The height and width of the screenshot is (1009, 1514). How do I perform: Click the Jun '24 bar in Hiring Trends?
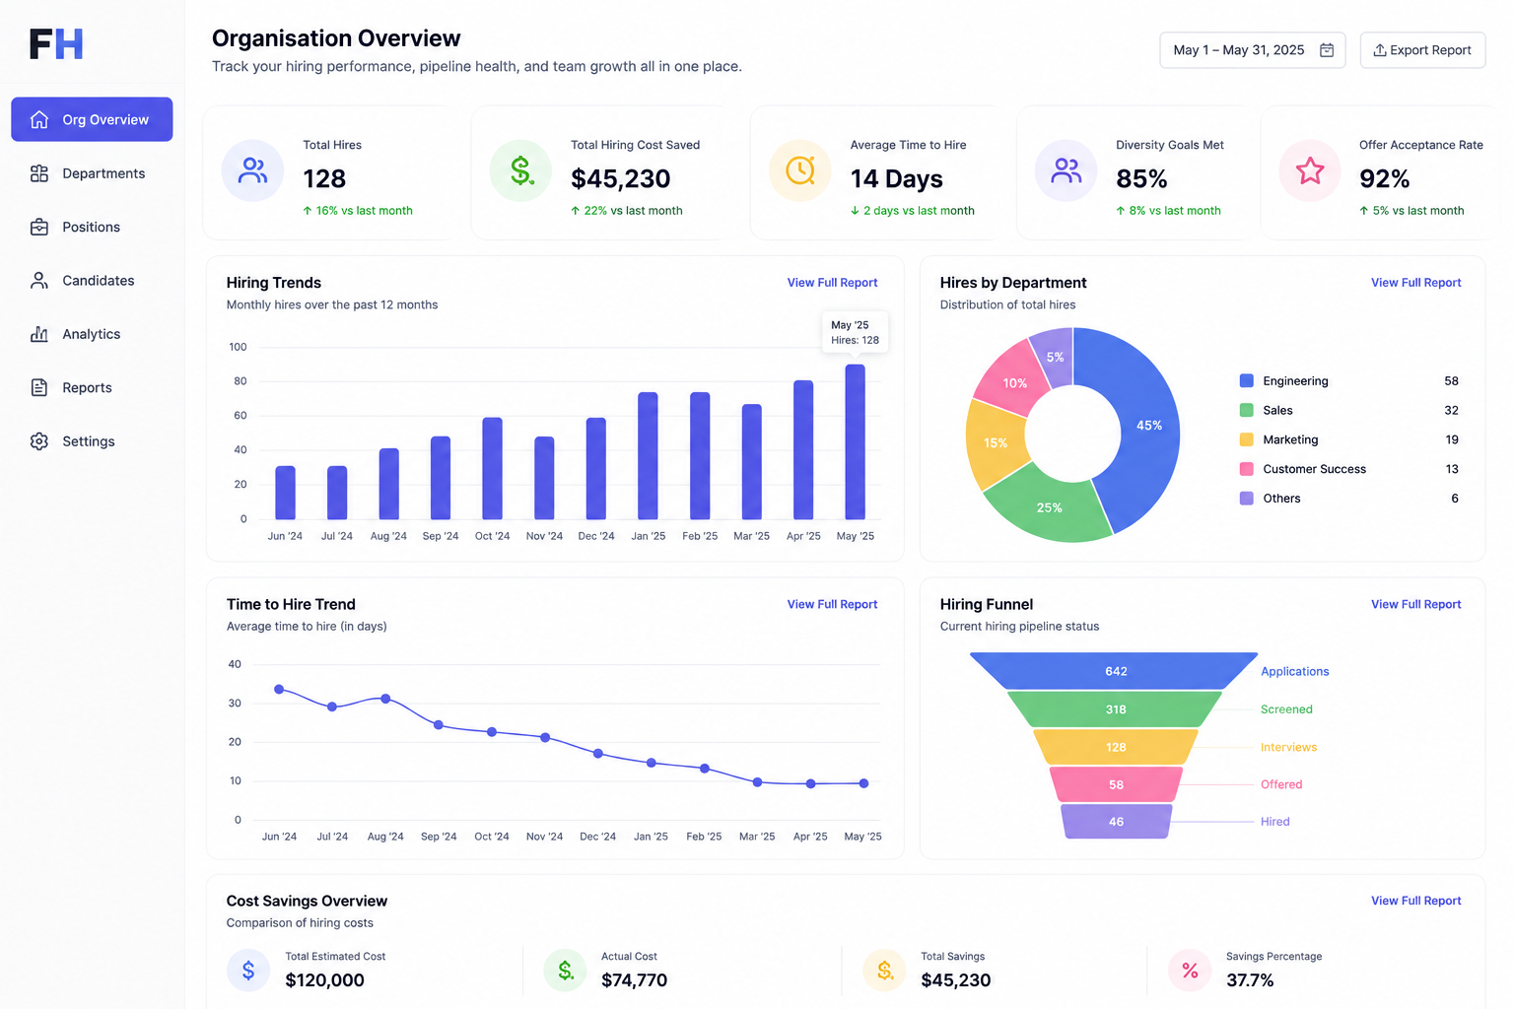click(x=285, y=493)
